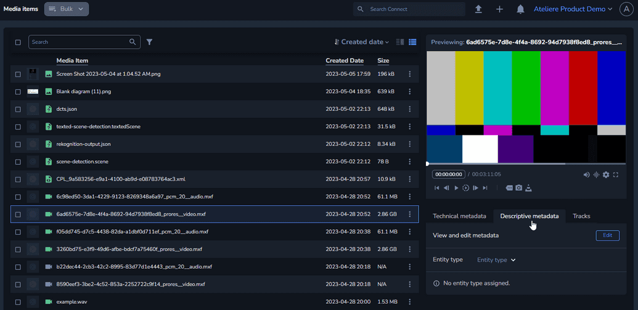Sort by Size column header
The image size is (638, 310).
click(x=383, y=60)
